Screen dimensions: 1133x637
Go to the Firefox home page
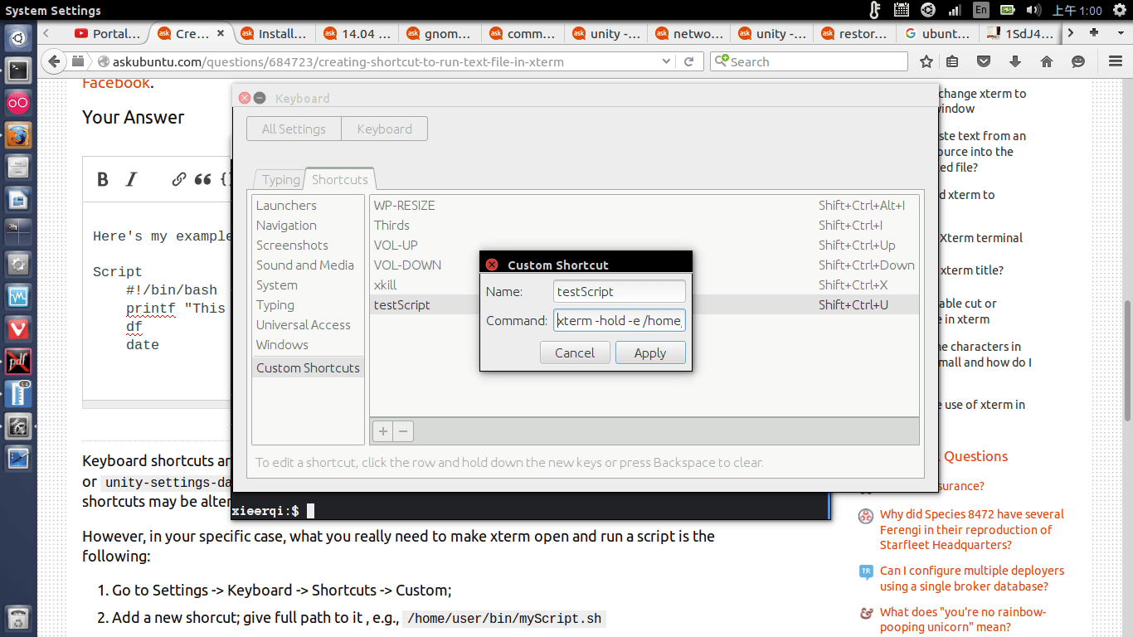pyautogui.click(x=1046, y=61)
